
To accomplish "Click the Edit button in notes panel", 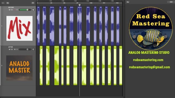I will click(171, 2).
